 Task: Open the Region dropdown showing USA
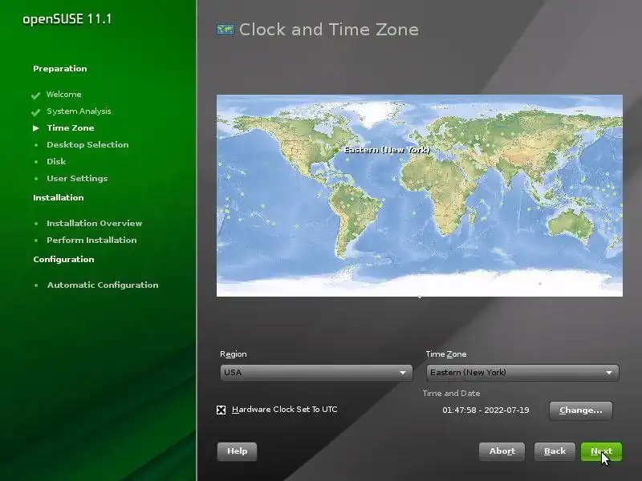tap(316, 373)
